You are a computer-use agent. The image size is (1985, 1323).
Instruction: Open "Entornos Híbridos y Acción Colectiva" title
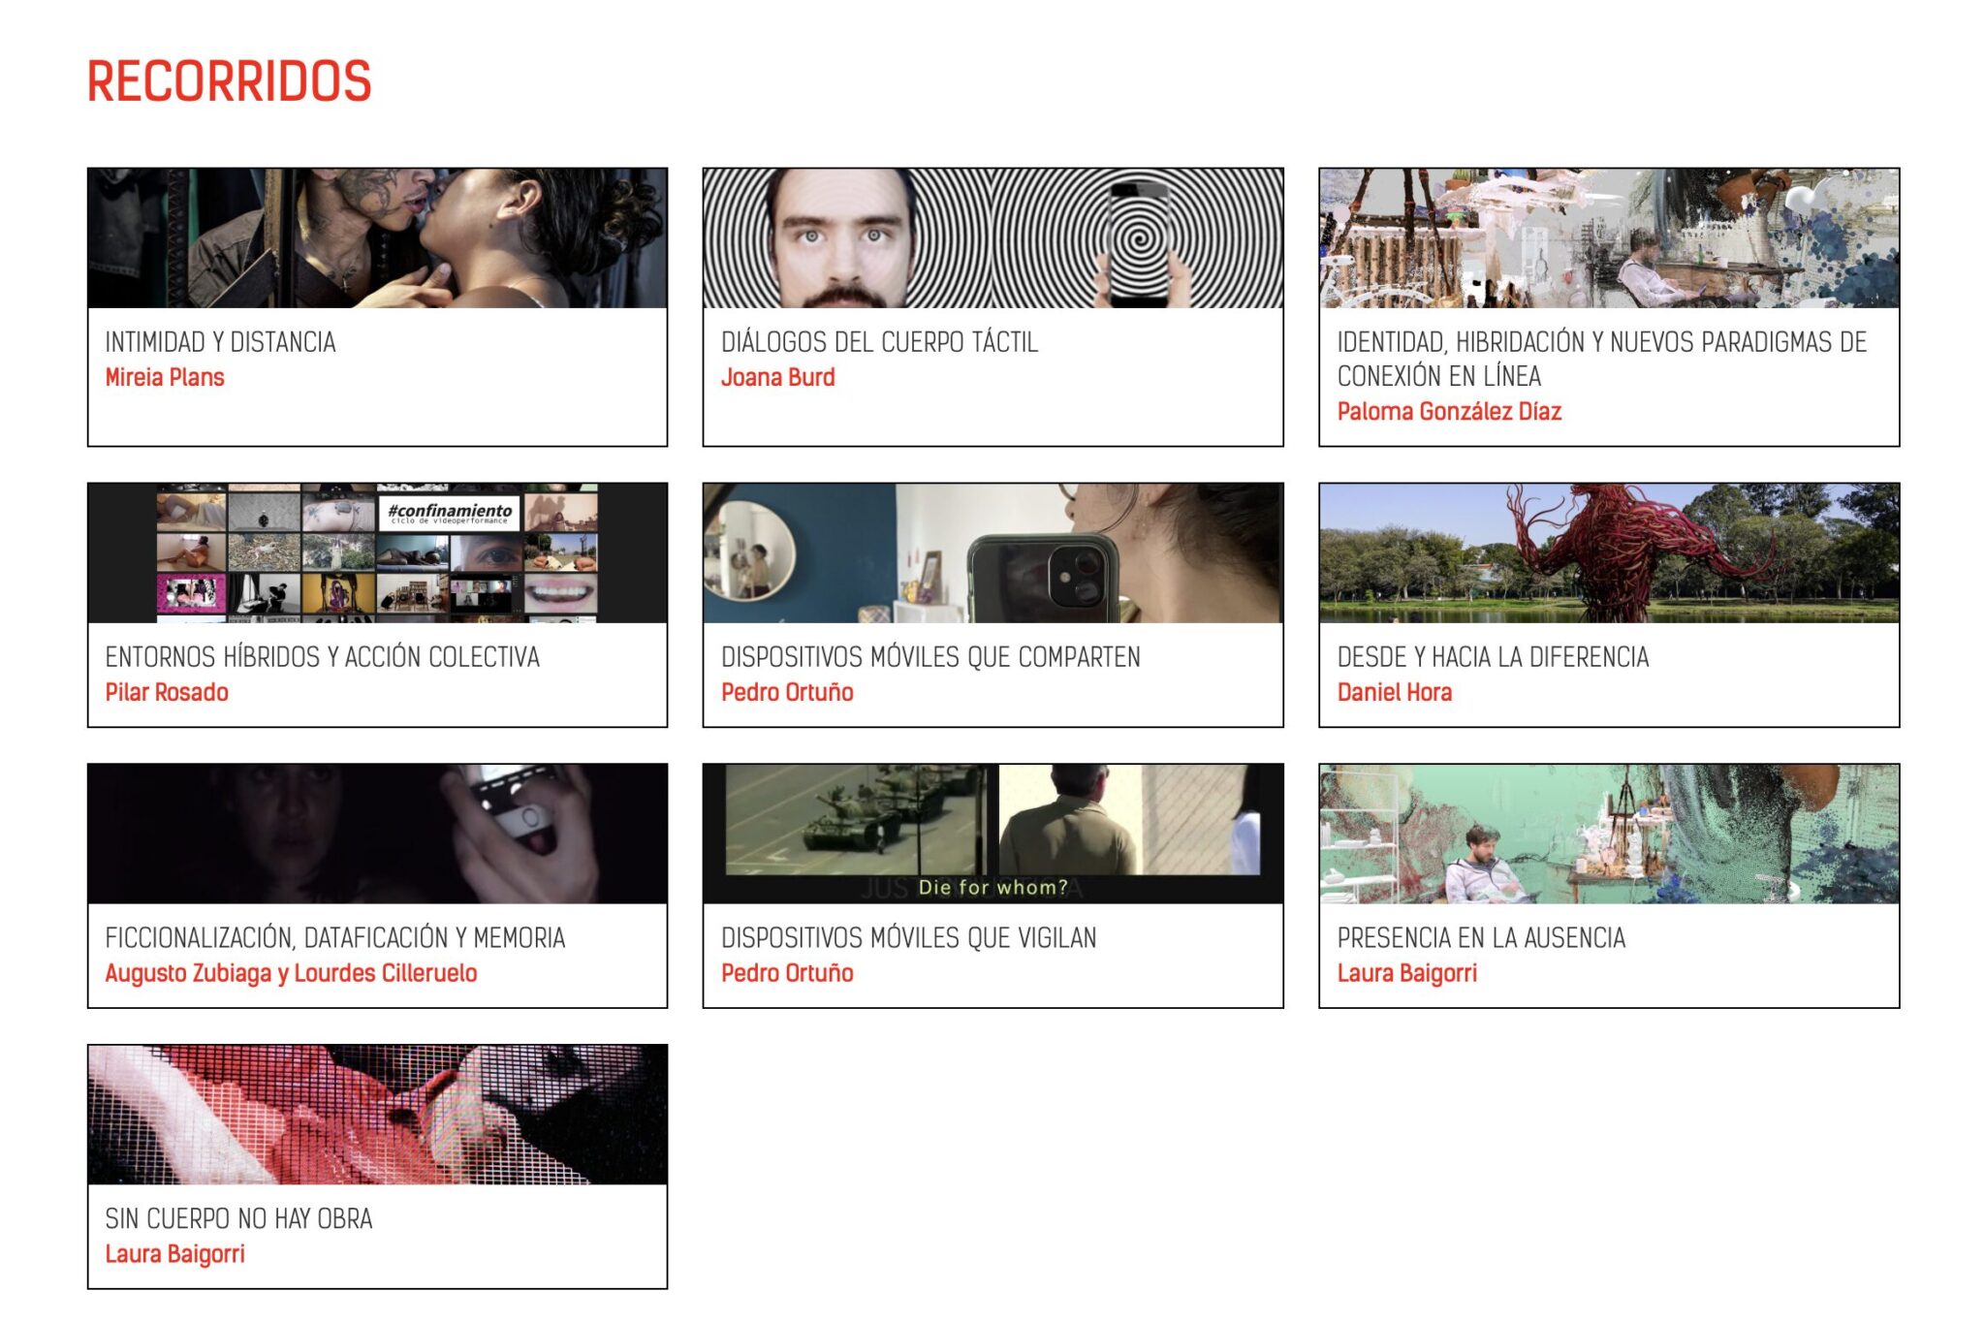click(322, 657)
